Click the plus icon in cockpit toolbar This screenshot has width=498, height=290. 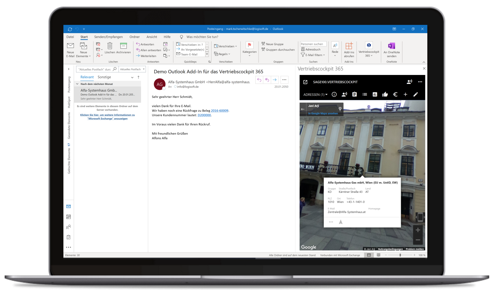coord(405,95)
